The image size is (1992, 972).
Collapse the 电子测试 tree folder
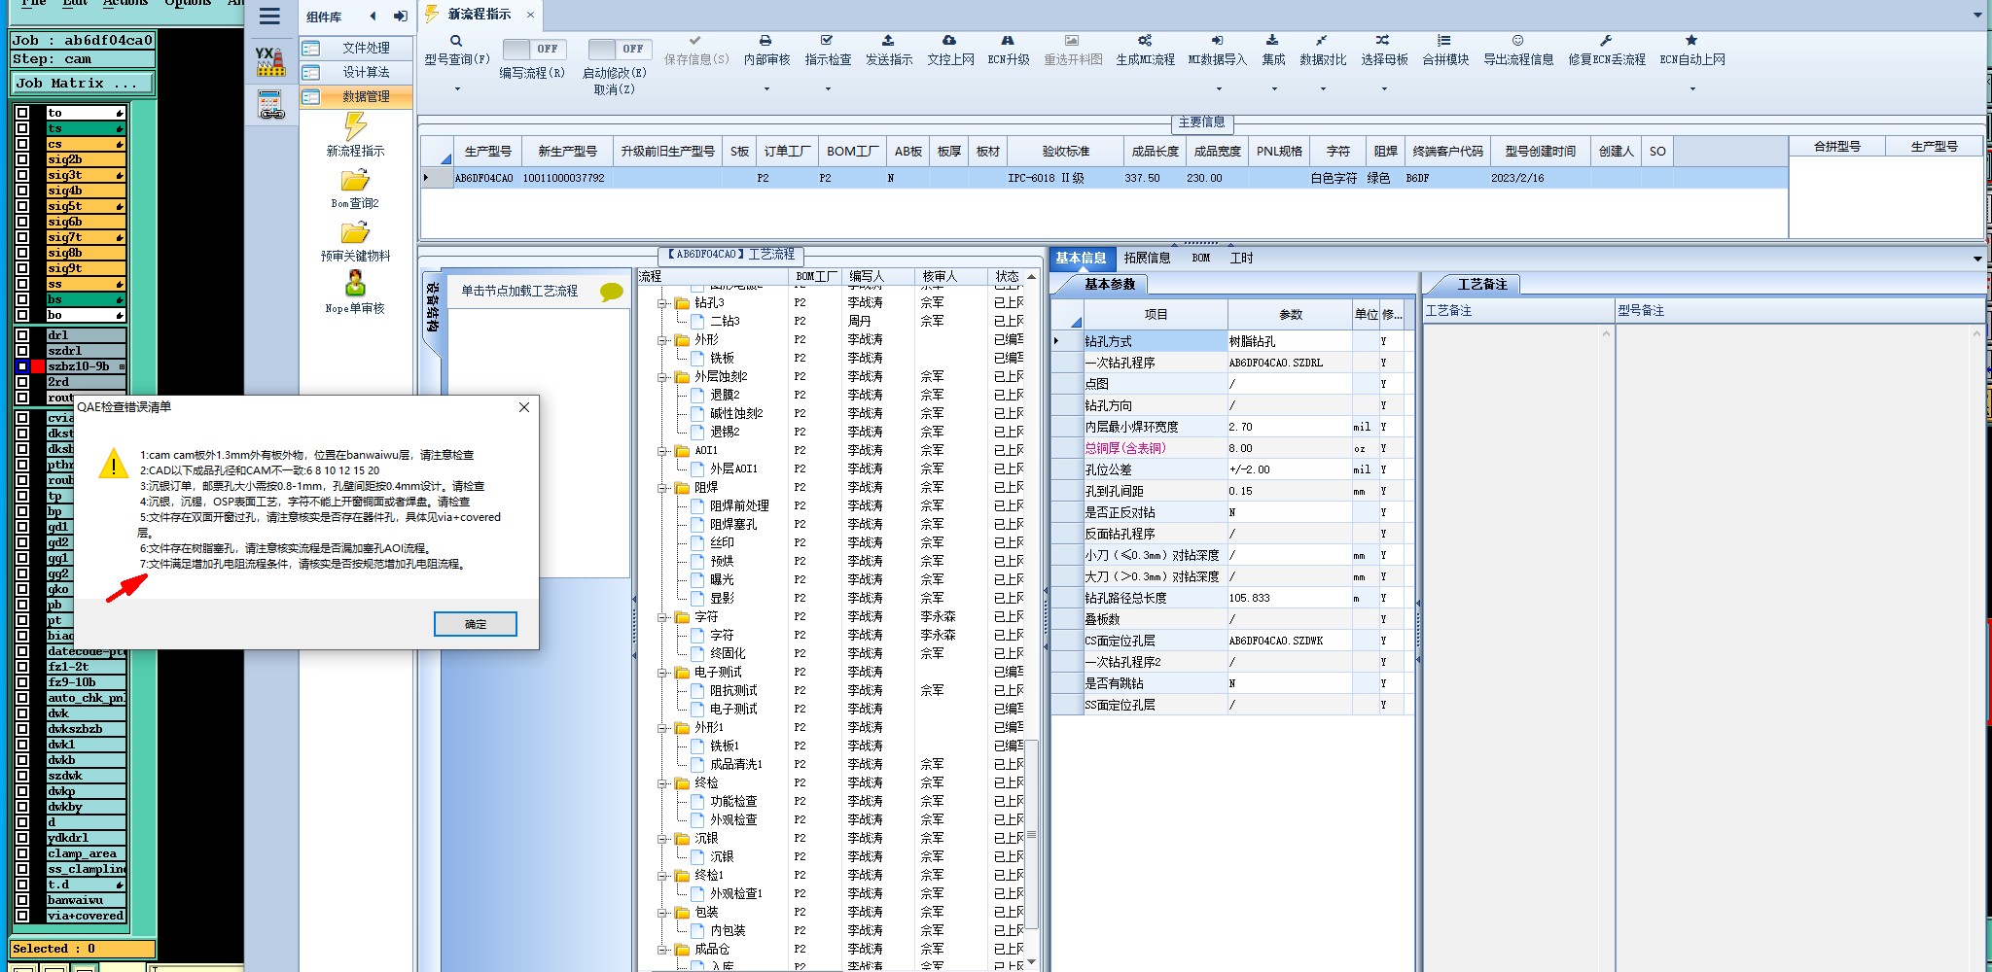pyautogui.click(x=662, y=673)
